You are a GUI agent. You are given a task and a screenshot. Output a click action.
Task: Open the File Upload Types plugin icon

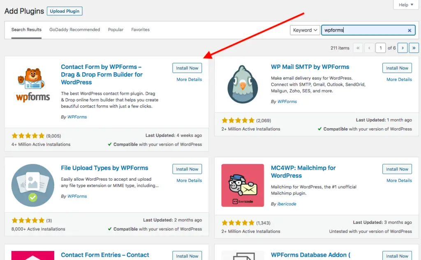tap(33, 185)
